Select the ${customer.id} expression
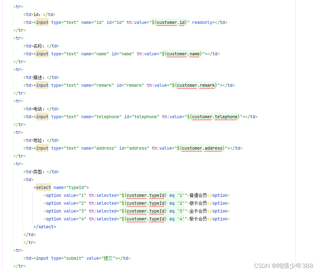The image size is (318, 272). 169,22
